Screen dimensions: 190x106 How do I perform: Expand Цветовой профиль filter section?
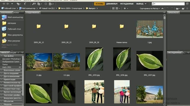pos(11,86)
